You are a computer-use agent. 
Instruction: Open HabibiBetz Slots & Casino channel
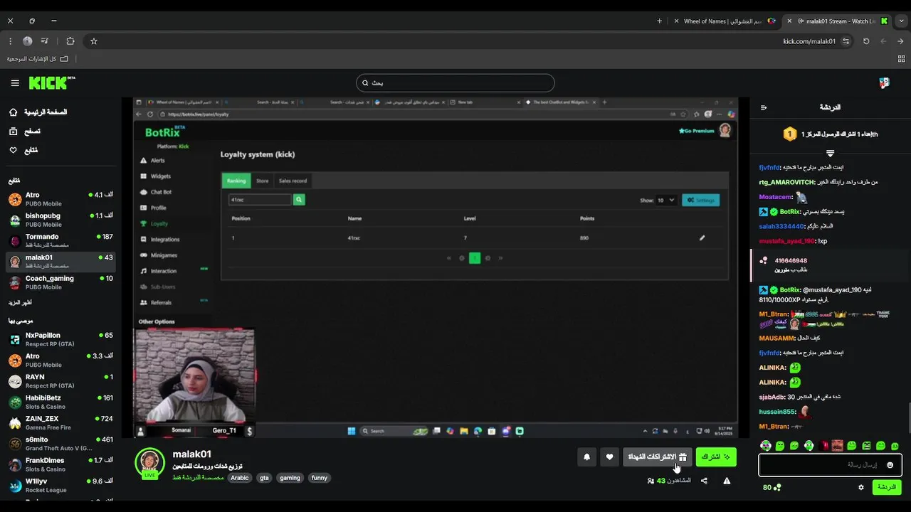tap(60, 402)
